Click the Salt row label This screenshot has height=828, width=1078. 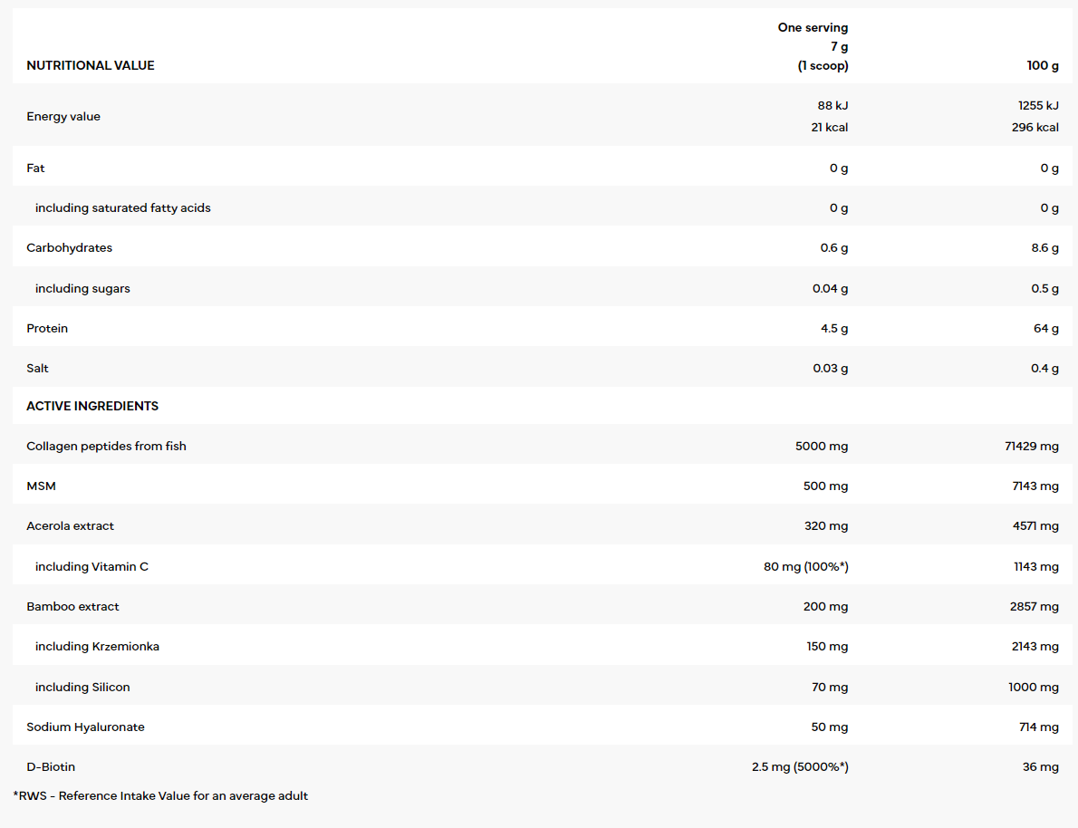click(38, 368)
